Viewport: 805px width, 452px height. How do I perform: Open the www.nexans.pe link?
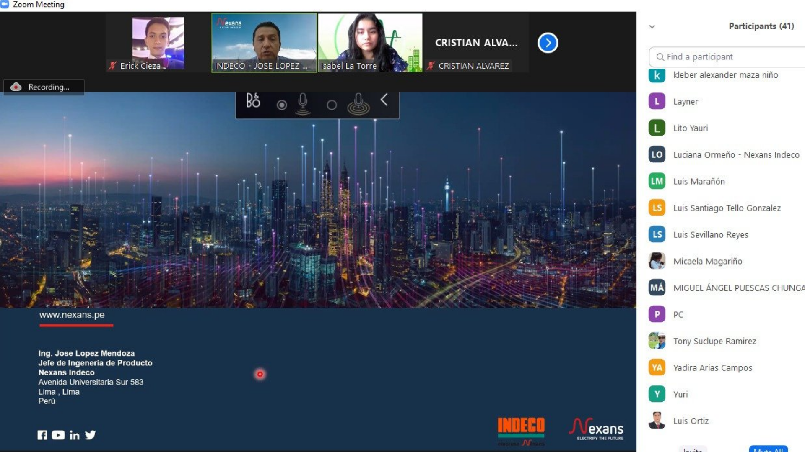click(x=72, y=315)
